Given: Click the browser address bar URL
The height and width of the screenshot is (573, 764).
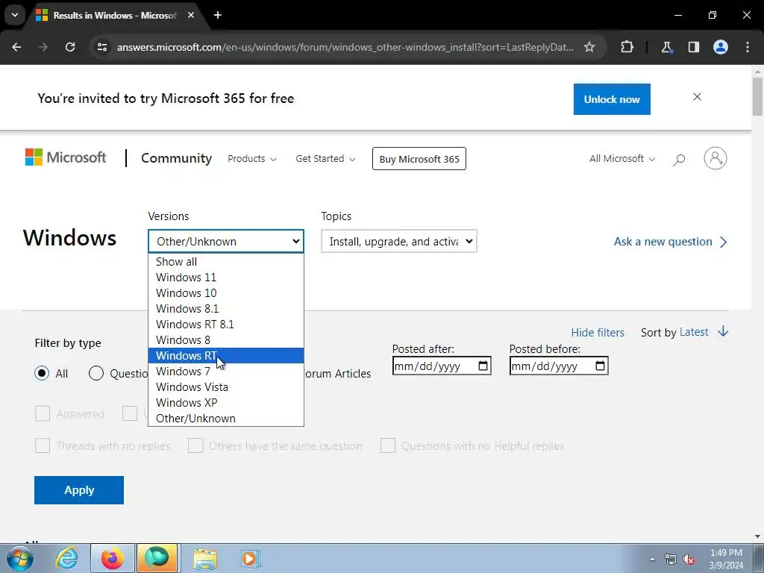Looking at the screenshot, I should [x=345, y=47].
